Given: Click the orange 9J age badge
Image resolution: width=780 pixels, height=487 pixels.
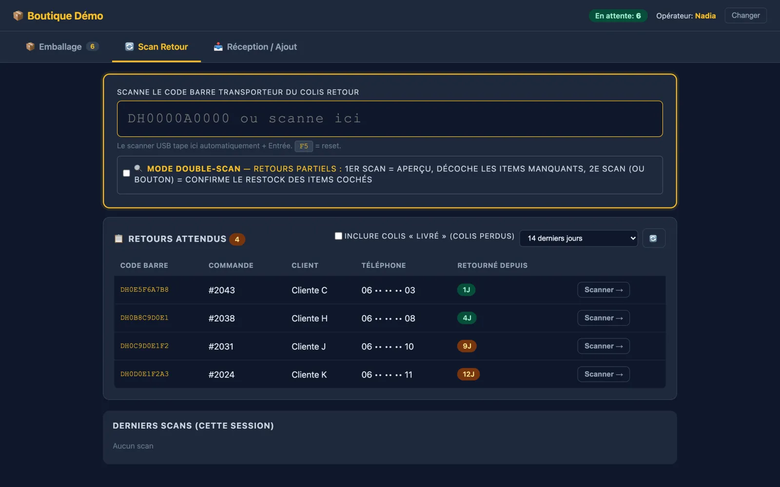Looking at the screenshot, I should click(x=467, y=346).
